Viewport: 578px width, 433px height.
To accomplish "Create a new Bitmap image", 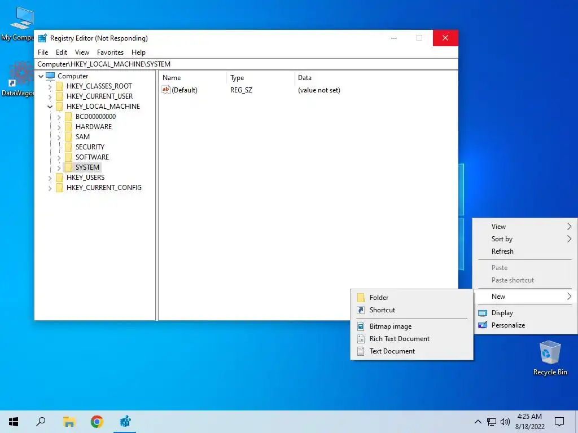I will [x=411, y=326].
